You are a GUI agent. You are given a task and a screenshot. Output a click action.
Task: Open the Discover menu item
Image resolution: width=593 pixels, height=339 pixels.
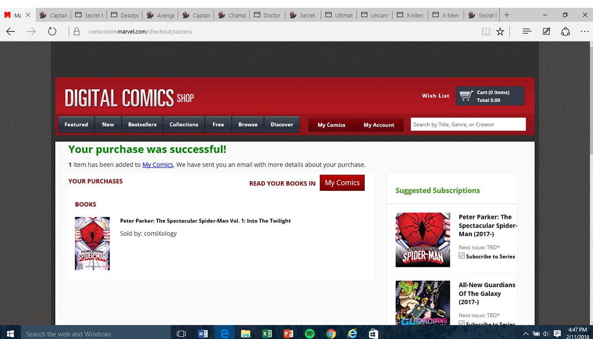click(282, 125)
